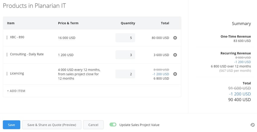Click the 6 800 USD over 12 months text
This screenshot has width=257, height=132.
coord(231,66)
